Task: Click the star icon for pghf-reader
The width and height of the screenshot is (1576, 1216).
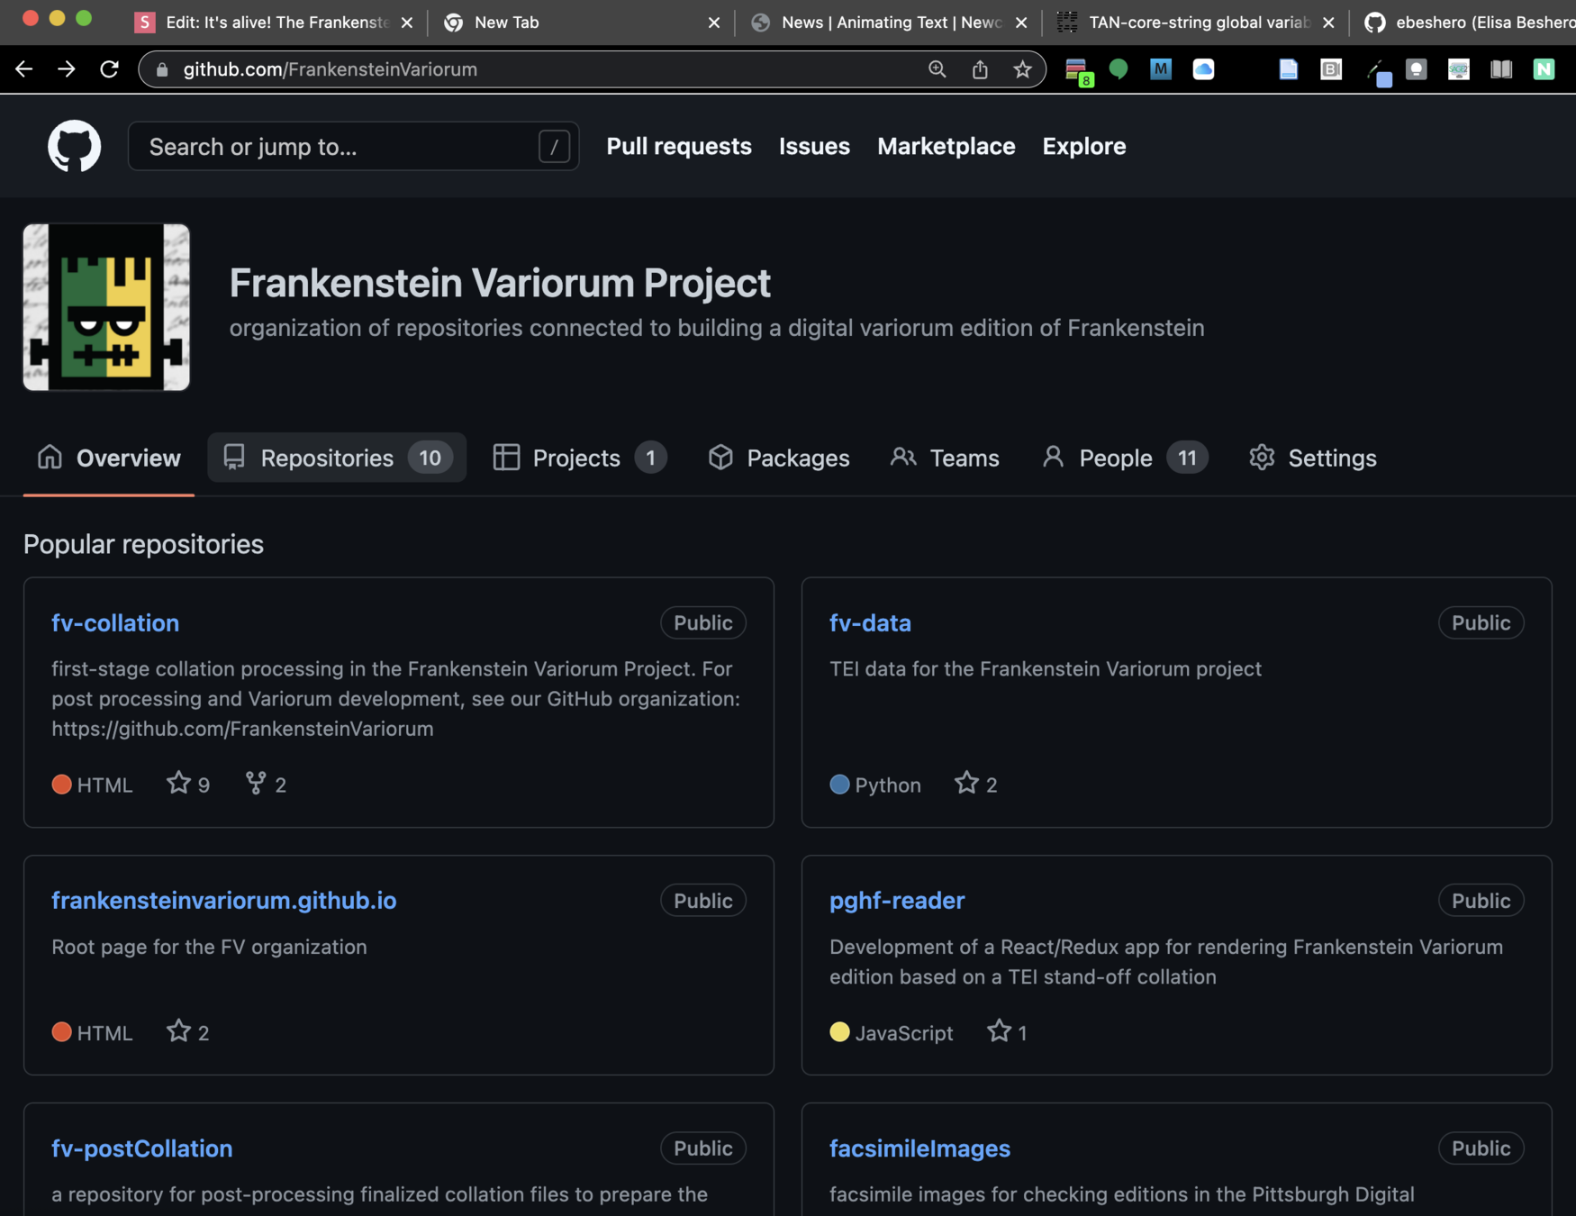Action: click(x=999, y=1030)
